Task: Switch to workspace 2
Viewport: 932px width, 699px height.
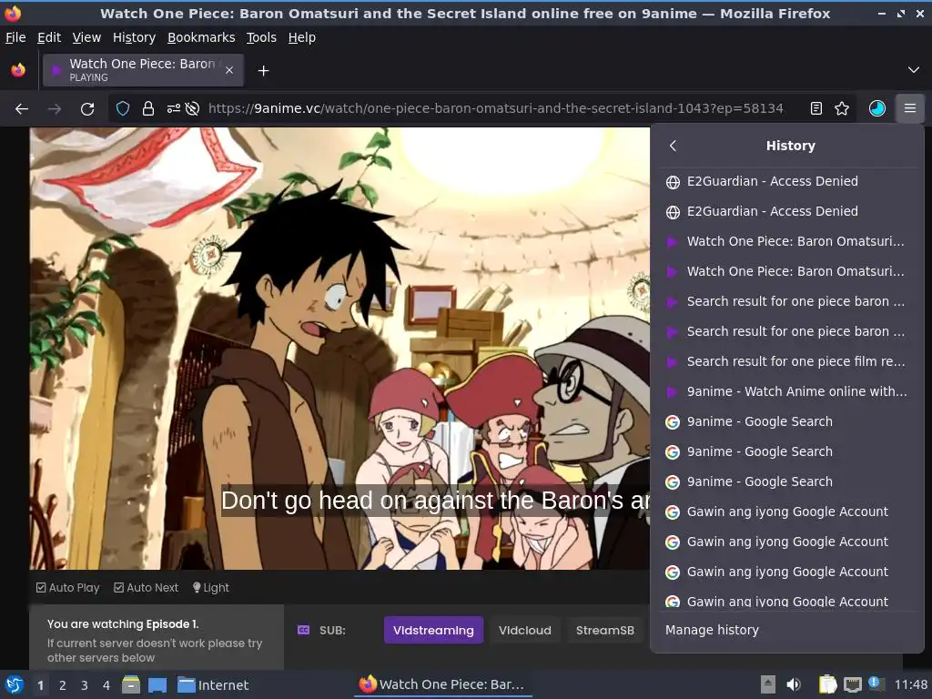Action: (x=63, y=685)
